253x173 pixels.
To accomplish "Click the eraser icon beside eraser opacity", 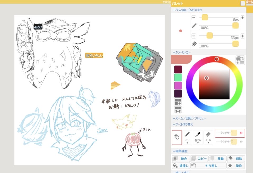I will point(194,44).
